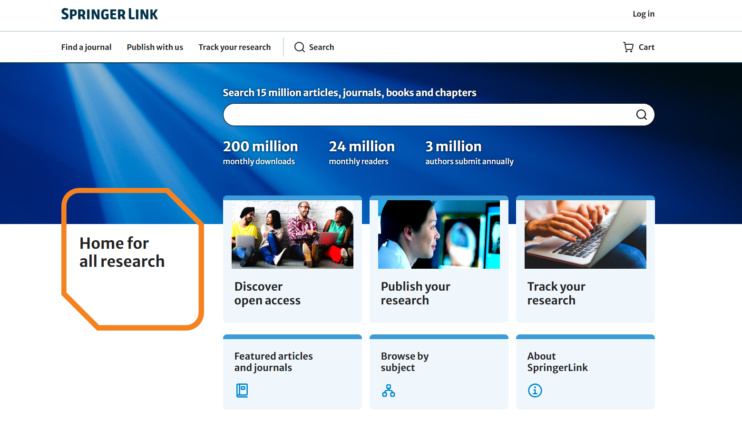Open the "Track your research" item in the navigation bar
The image size is (742, 430).
click(x=234, y=47)
